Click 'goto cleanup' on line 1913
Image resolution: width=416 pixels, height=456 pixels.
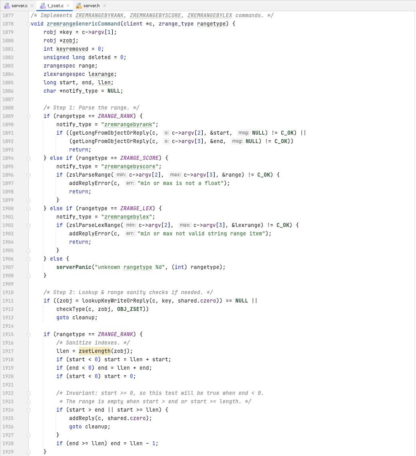[x=77, y=318]
